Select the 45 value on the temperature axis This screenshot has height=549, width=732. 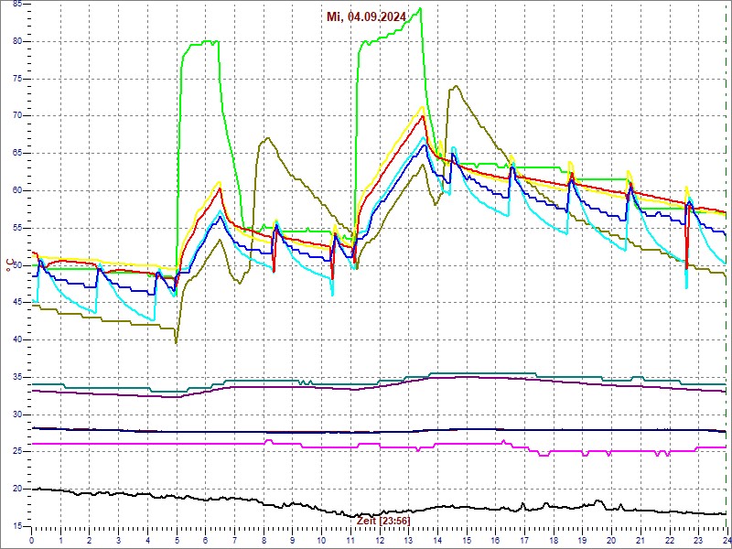(16, 303)
